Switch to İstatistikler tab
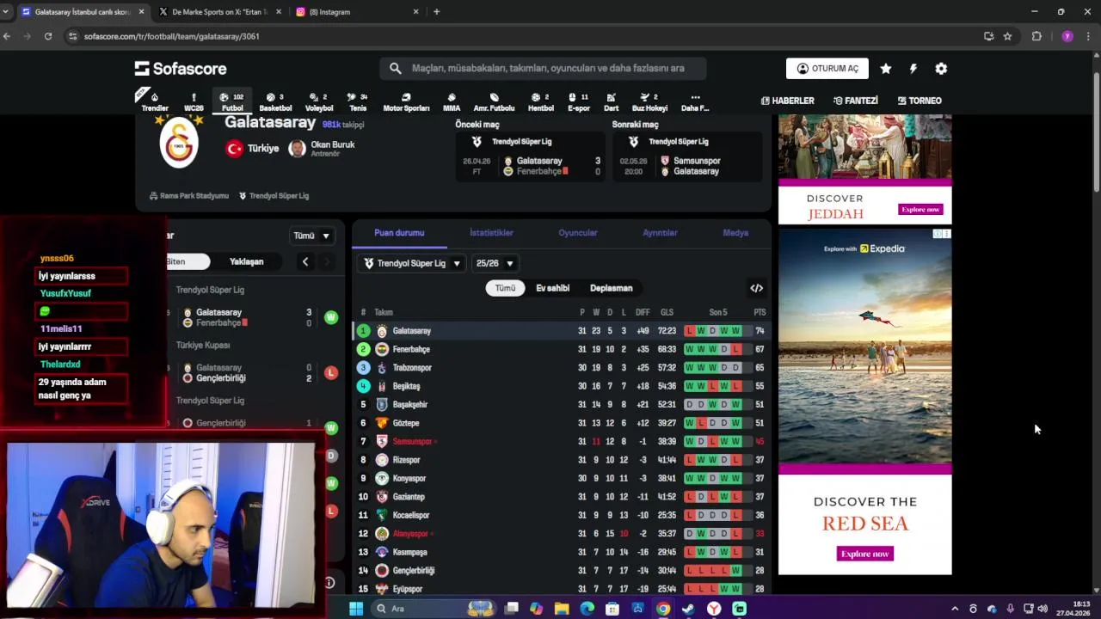 click(491, 233)
